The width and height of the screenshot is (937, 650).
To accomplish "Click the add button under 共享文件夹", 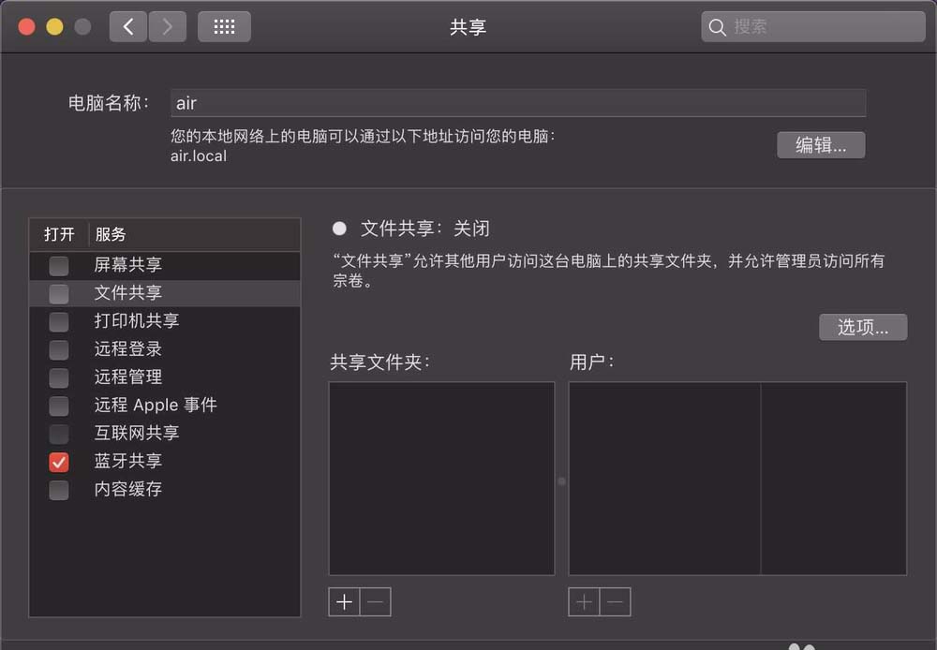I will tap(344, 602).
